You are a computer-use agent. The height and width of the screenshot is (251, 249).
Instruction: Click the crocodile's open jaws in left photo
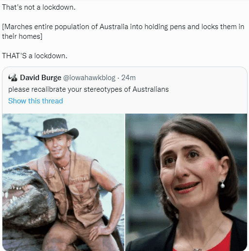tap(16, 195)
